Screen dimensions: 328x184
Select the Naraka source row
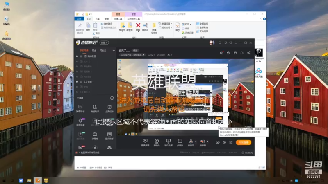click(96, 77)
